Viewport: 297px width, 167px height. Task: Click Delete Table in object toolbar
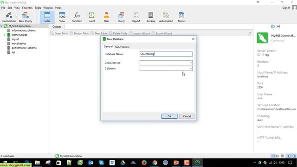tap(118, 33)
